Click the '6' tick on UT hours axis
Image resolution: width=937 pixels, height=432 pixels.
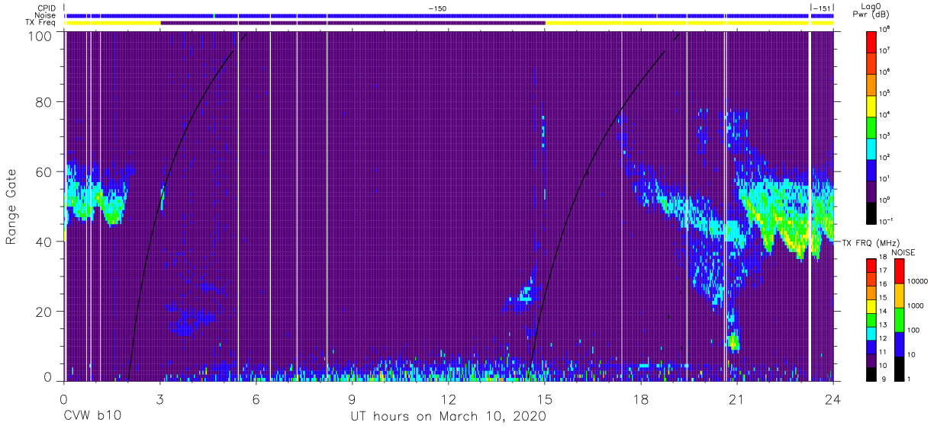point(256,399)
